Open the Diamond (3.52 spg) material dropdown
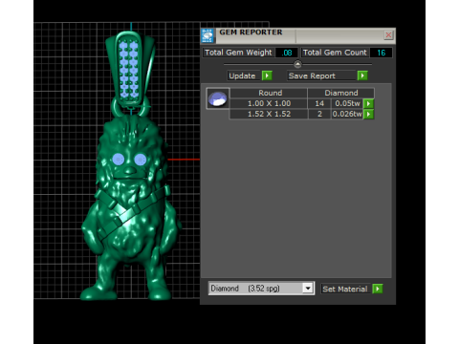This screenshot has height=344, width=459. 261,289
